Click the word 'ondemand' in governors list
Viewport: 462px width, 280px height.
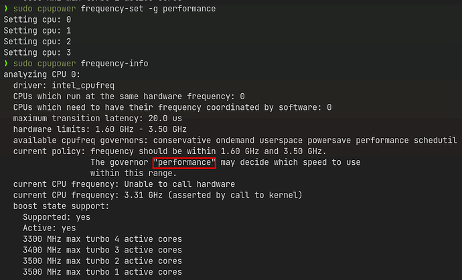[235, 140]
